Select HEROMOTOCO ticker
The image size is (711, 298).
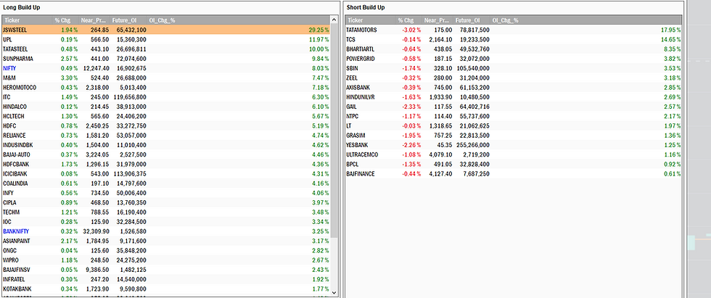(20, 88)
